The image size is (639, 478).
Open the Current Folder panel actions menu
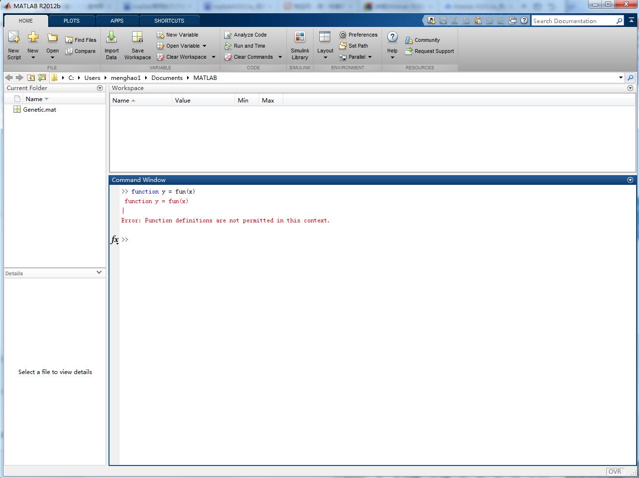[x=100, y=88]
